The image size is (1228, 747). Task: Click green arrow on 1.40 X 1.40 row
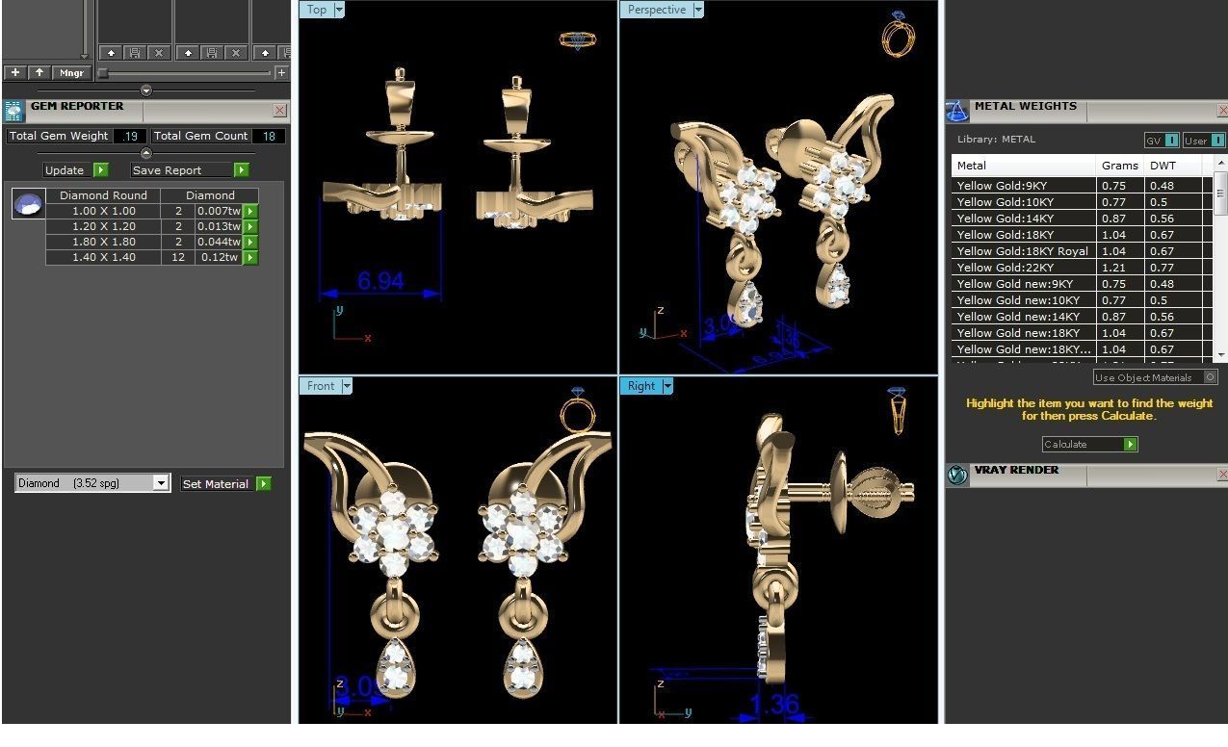tap(250, 258)
